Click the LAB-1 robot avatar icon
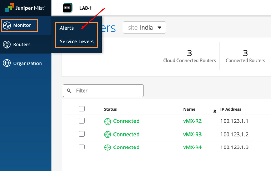This screenshot has height=171, width=272. (x=67, y=8)
